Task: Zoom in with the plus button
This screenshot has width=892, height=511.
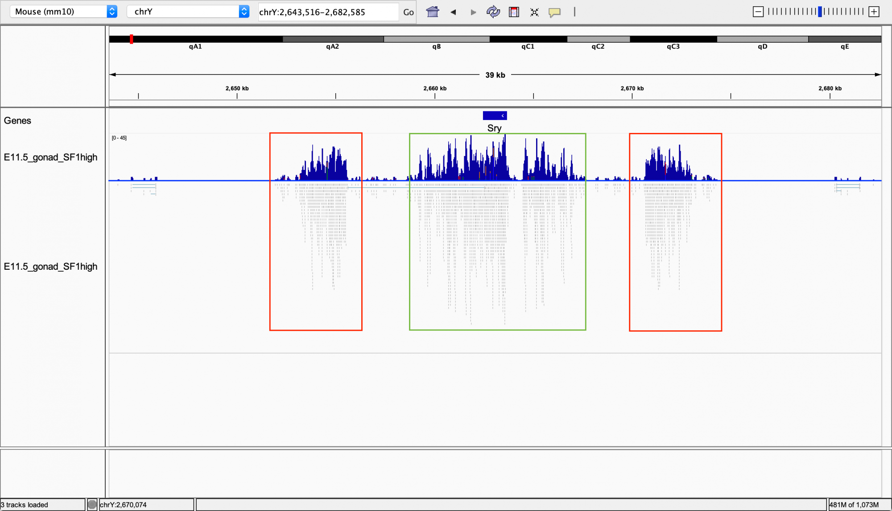Action: (874, 12)
